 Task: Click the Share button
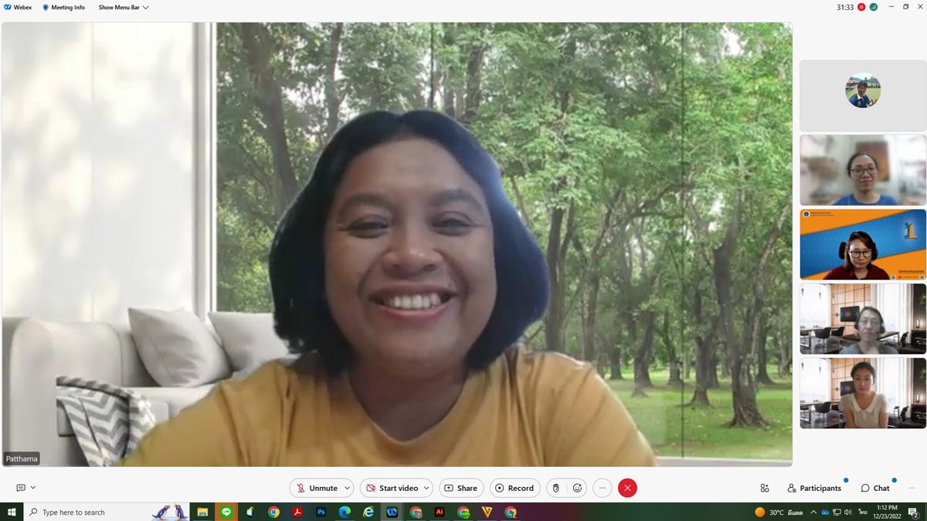tap(461, 488)
